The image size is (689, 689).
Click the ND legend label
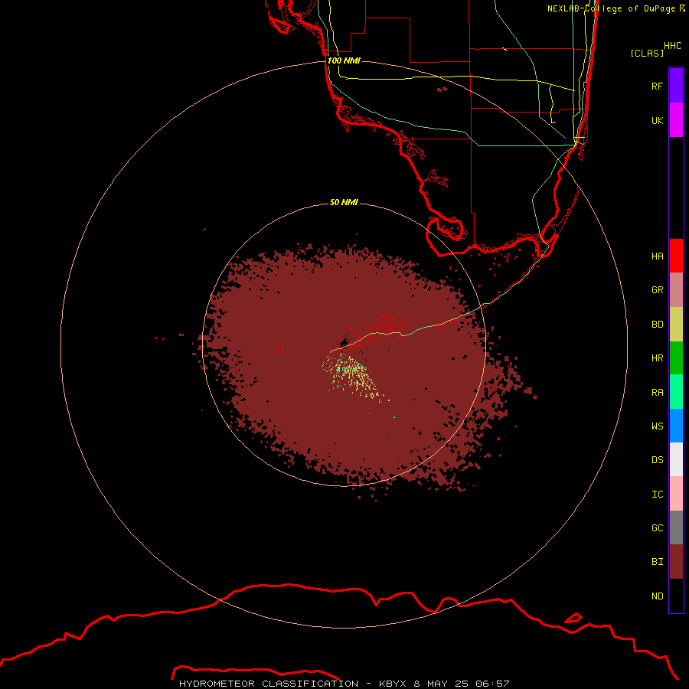(x=657, y=596)
